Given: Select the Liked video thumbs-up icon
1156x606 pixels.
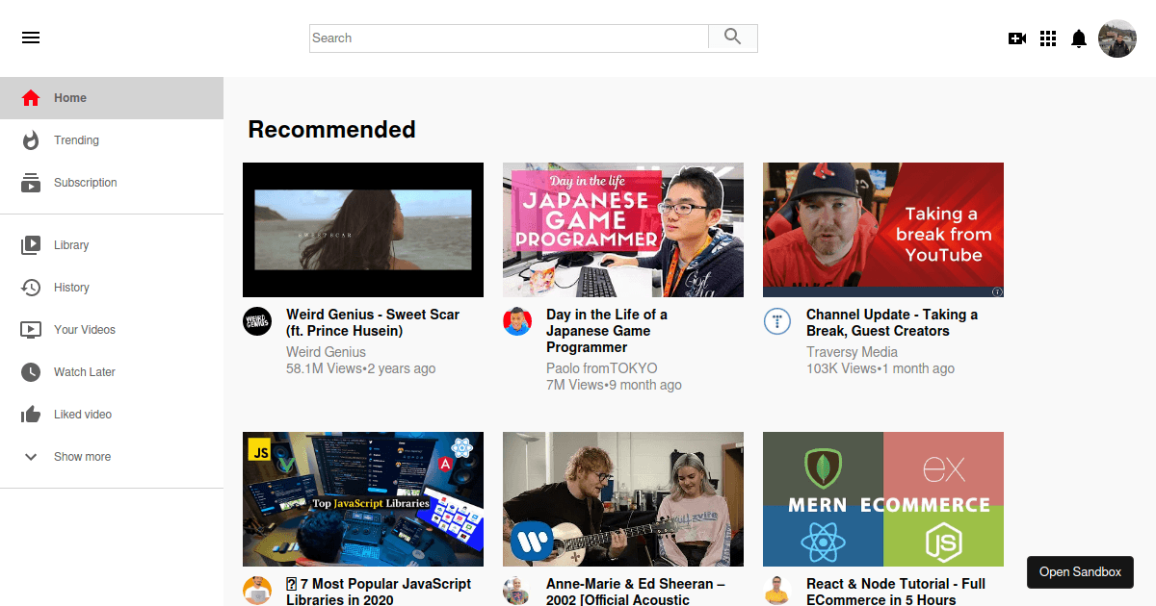Looking at the screenshot, I should (29, 414).
